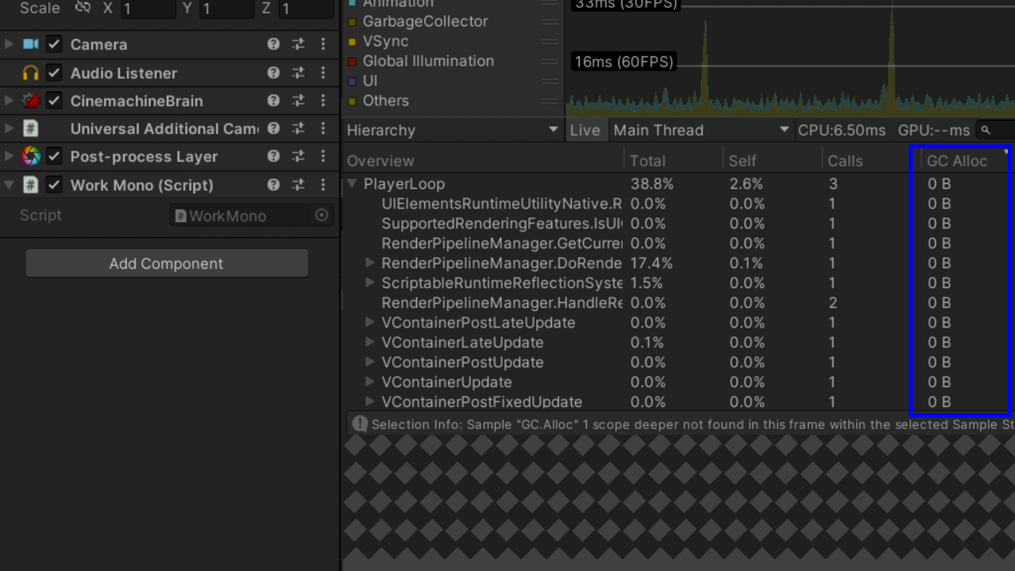Sort by the Self column header

click(x=772, y=161)
